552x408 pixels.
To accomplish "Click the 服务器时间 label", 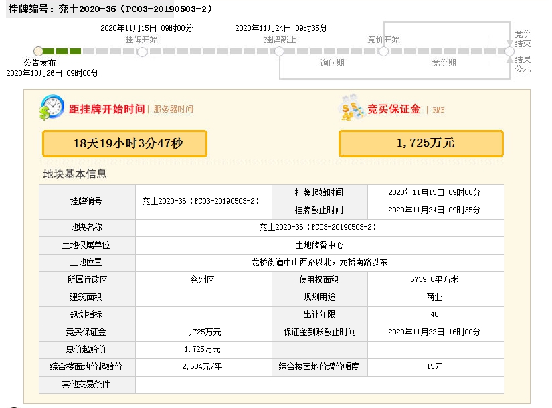I will tap(173, 109).
